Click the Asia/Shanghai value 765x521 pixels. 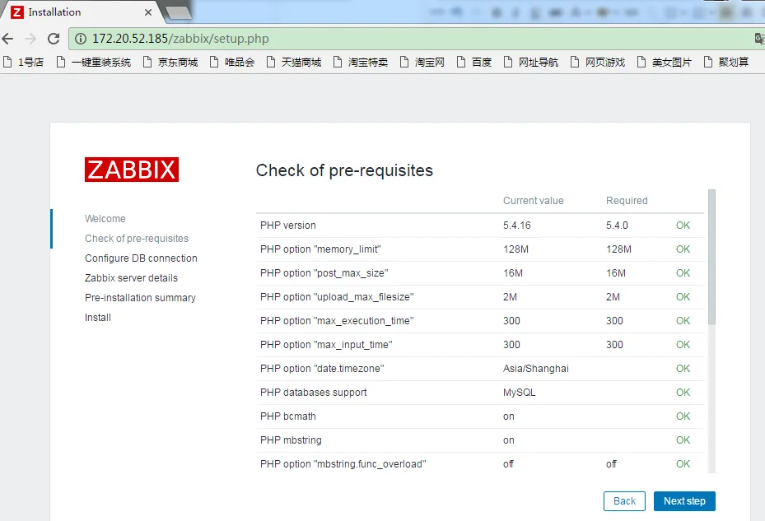click(536, 369)
